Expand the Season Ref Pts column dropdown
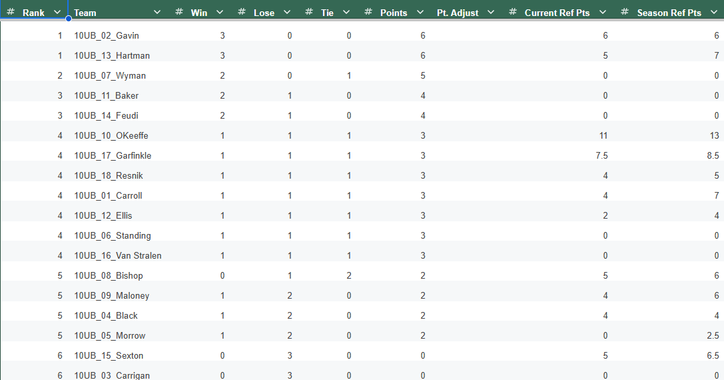 point(713,13)
